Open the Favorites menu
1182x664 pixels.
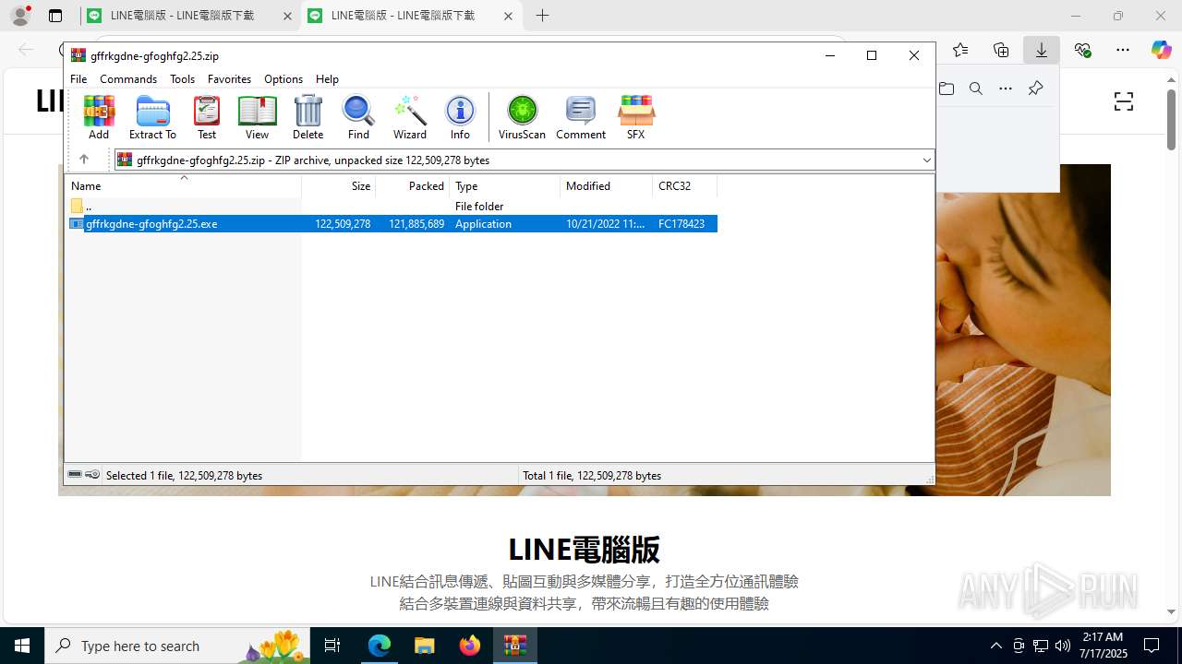point(229,79)
